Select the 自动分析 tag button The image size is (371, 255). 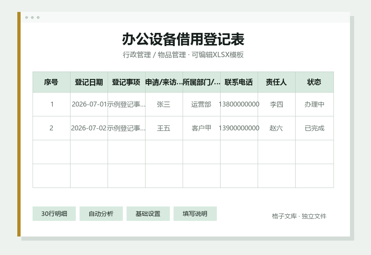point(101,214)
